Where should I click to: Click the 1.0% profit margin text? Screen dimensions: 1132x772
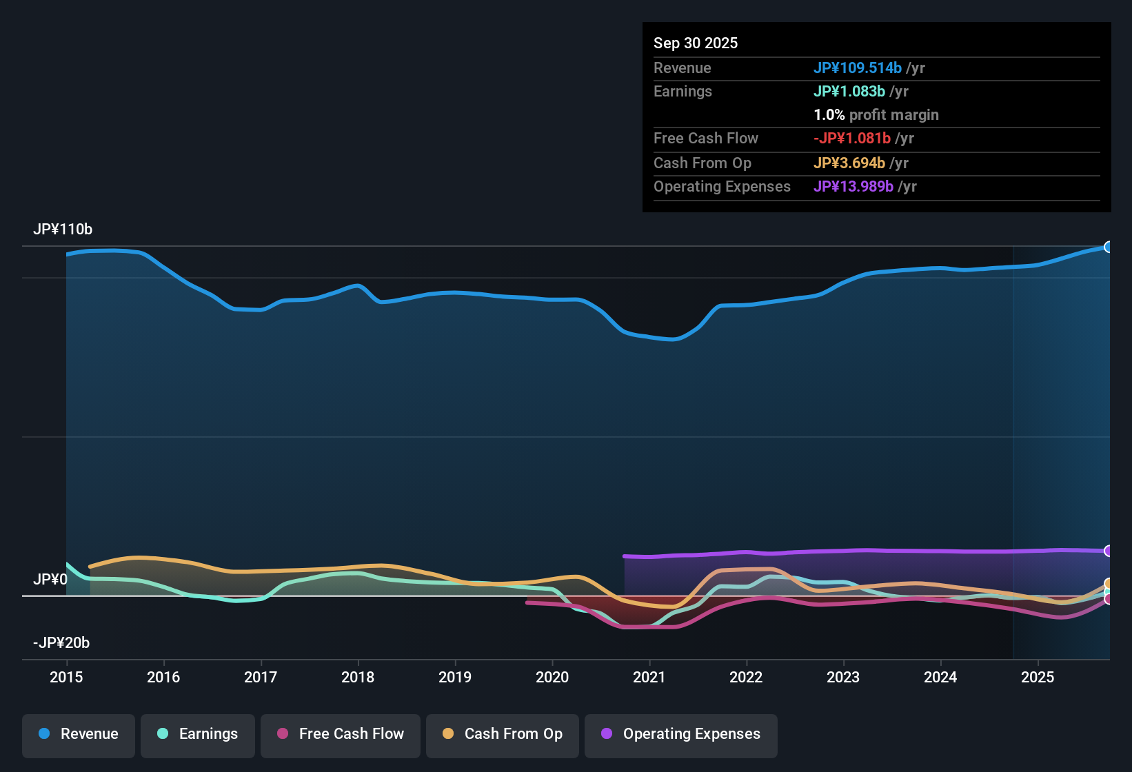876,115
